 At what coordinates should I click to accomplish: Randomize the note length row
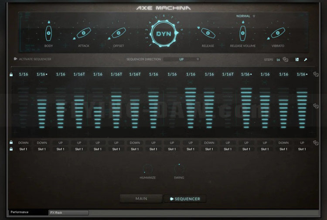click(316, 74)
